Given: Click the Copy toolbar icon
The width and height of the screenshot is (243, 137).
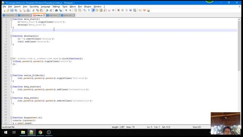Looking at the screenshot, I should click(x=37, y=10).
